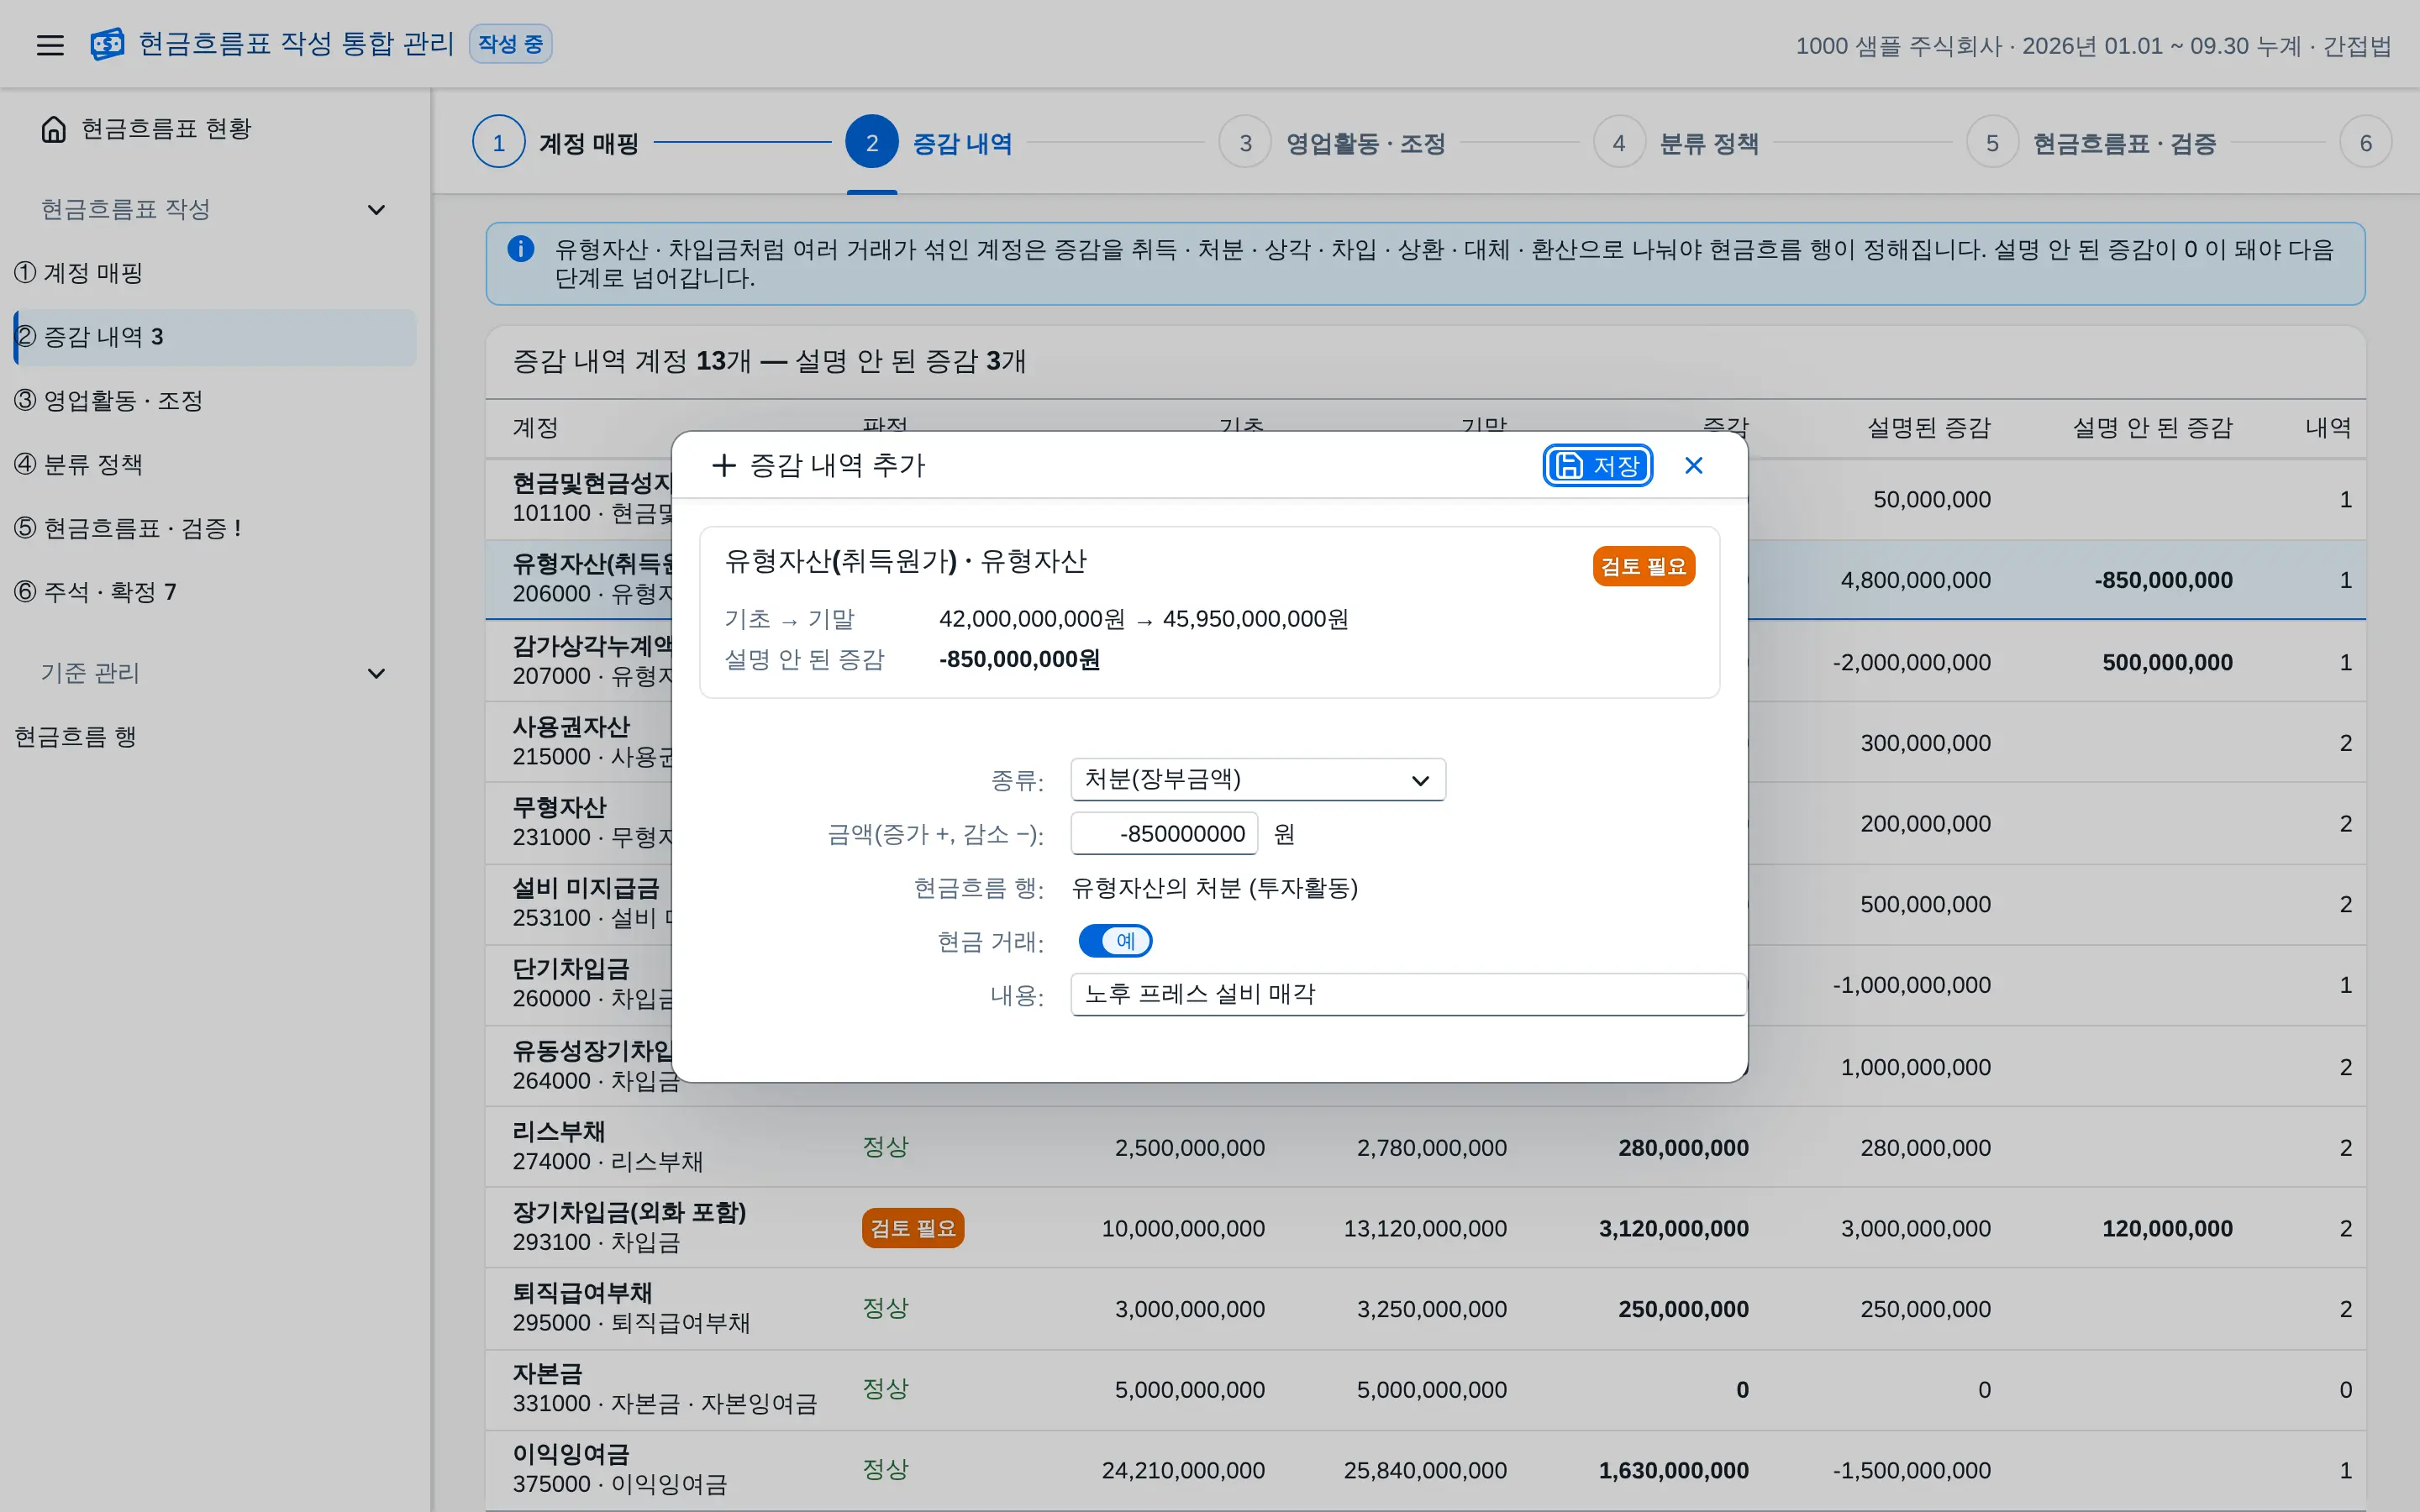2420x1512 pixels.
Task: Select the 퇴직급여부채 account name
Action: 582,1293
